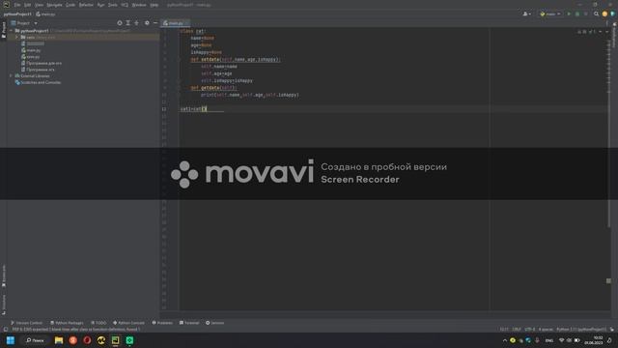Click the Debug bug icon
The height and width of the screenshot is (348, 618).
(x=577, y=14)
